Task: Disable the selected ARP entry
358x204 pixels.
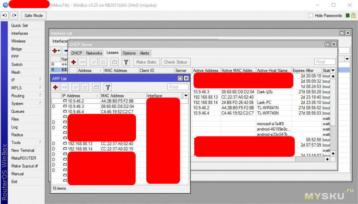Action: point(85,87)
